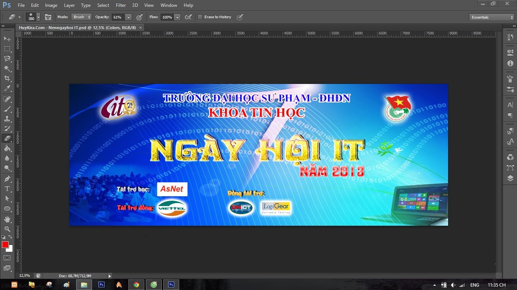Select the Clone Stamp tool

(x=7, y=119)
